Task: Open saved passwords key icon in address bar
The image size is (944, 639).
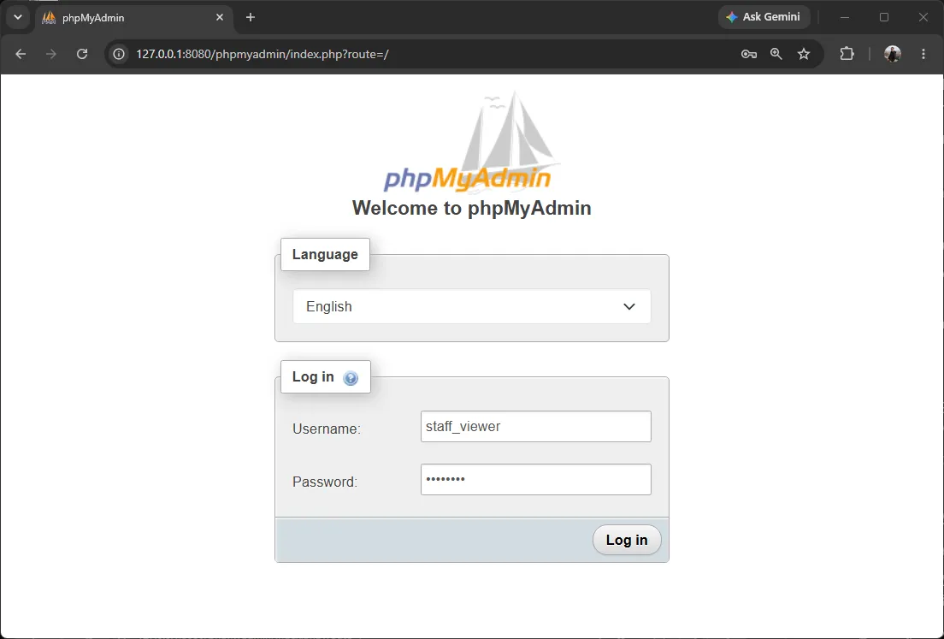Action: tap(748, 54)
